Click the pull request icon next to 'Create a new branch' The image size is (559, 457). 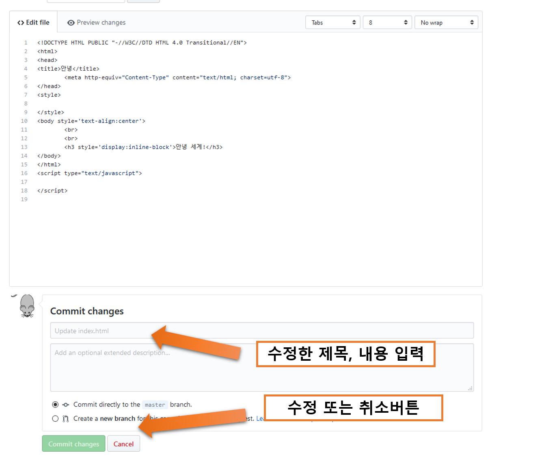pyautogui.click(x=66, y=418)
